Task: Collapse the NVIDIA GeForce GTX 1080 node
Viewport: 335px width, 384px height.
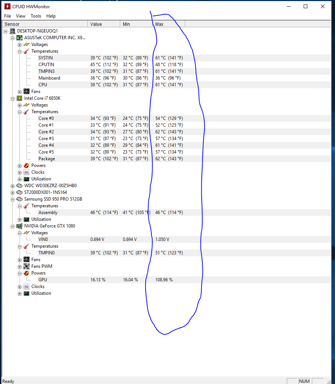Action: pyautogui.click(x=12, y=226)
